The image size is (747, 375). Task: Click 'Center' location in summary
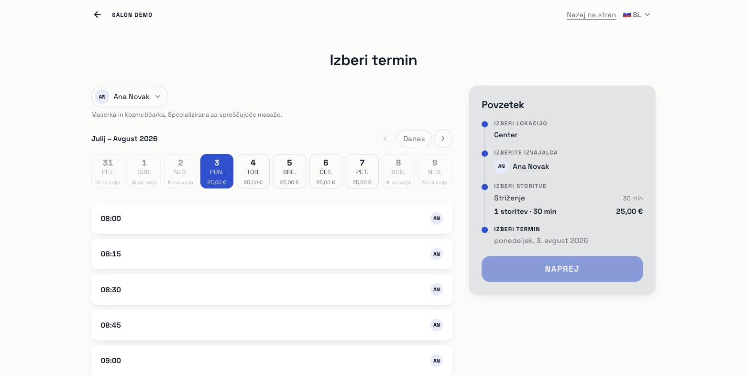pos(505,135)
